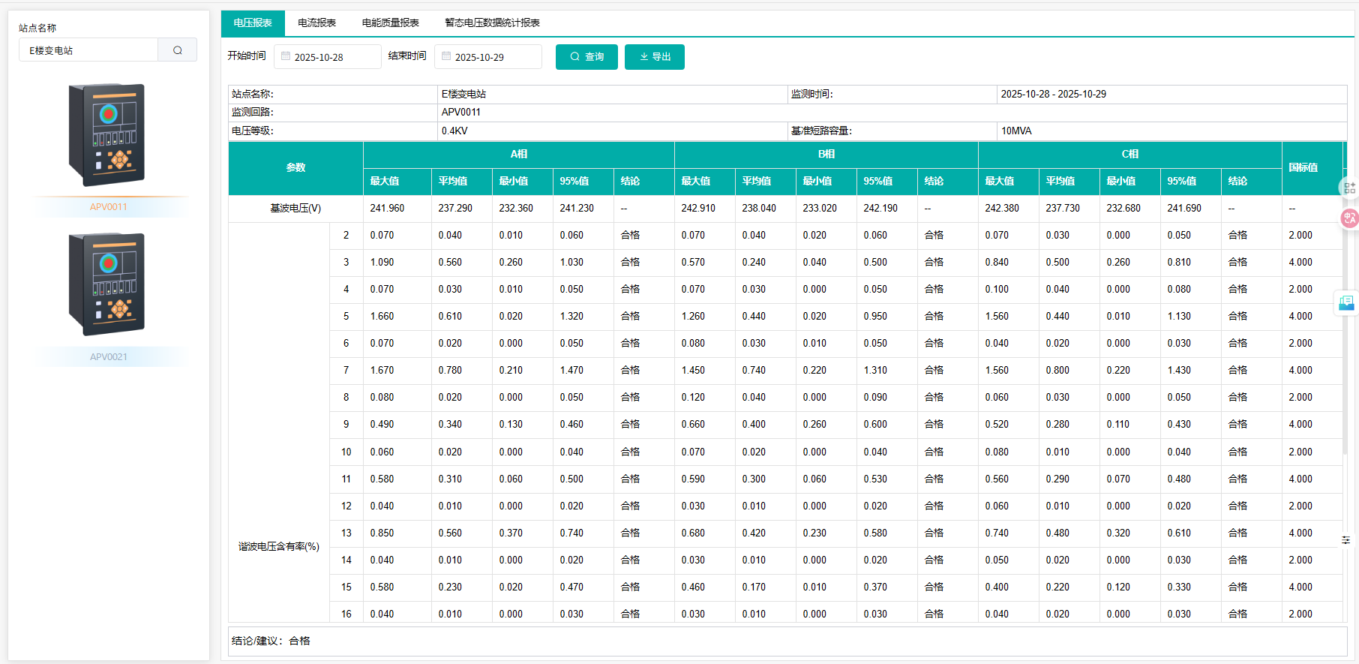Open the 暂态电压数据统计报表 tab
1359x664 pixels.
492,23
